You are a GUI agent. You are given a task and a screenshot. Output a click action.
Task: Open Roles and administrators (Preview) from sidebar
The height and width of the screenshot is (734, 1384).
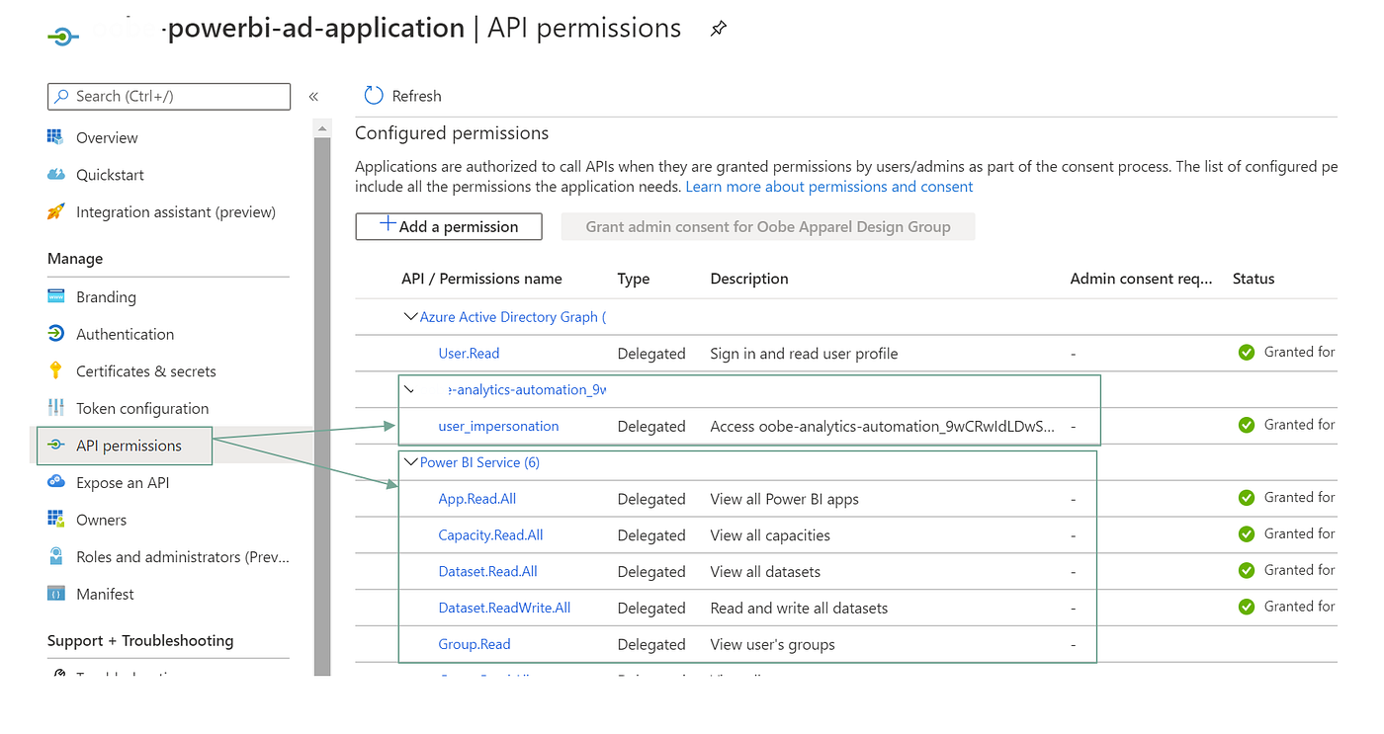click(57, 556)
